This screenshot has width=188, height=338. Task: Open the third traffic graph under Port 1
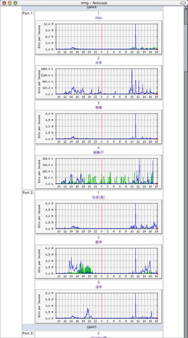click(98, 127)
